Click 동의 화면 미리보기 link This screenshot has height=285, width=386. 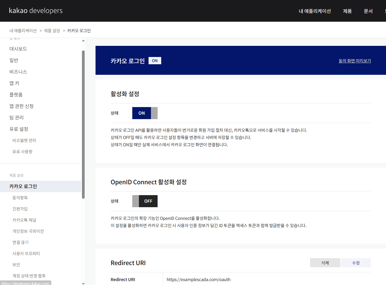[x=355, y=61]
